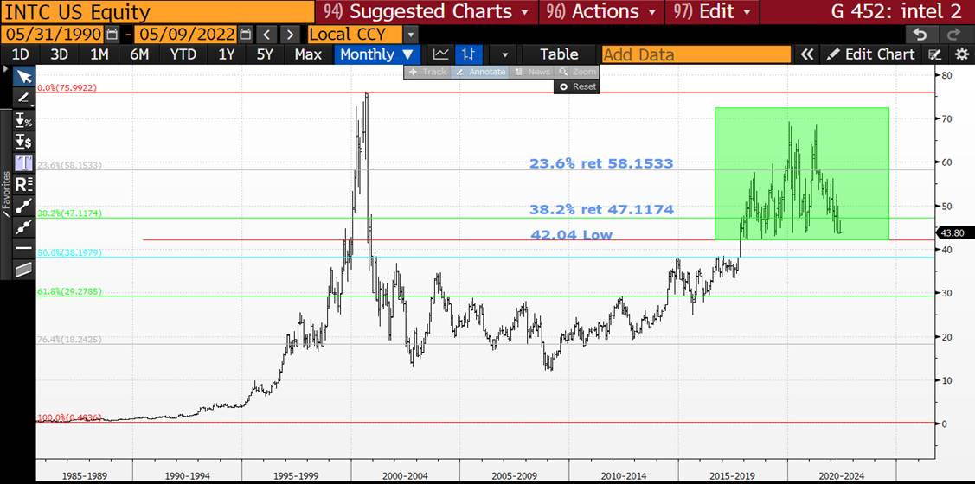Image resolution: width=975 pixels, height=484 pixels.
Task: Open end date calendar picker
Action: 246,35
